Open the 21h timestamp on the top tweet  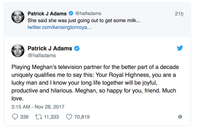pos(179,14)
